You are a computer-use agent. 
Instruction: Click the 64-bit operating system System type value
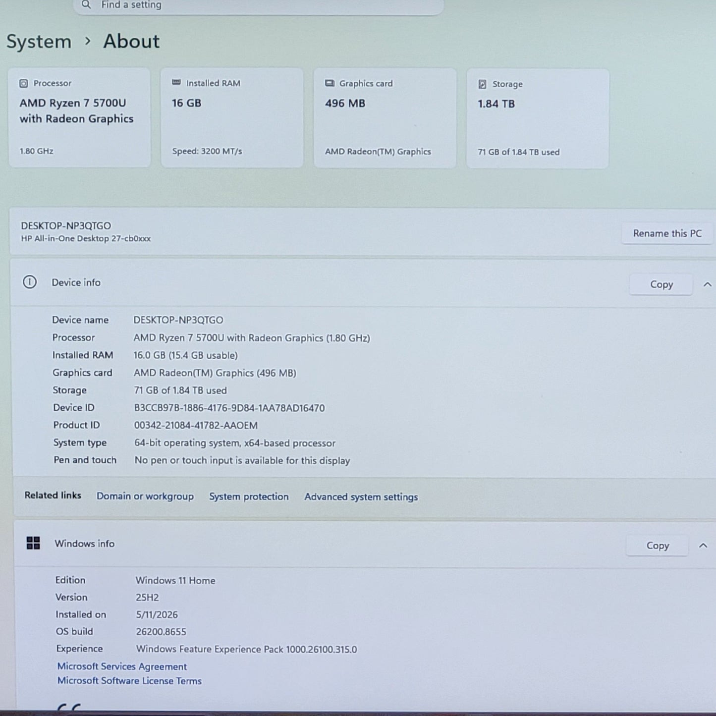point(235,443)
